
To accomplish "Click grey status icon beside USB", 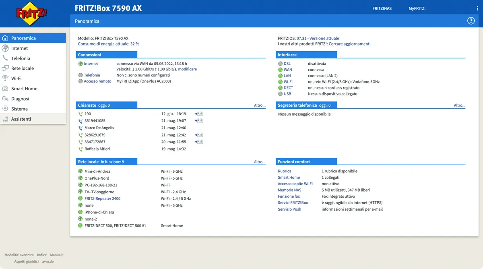I will (280, 94).
